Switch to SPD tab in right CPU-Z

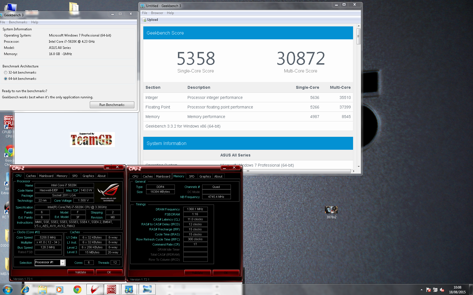tap(192, 176)
